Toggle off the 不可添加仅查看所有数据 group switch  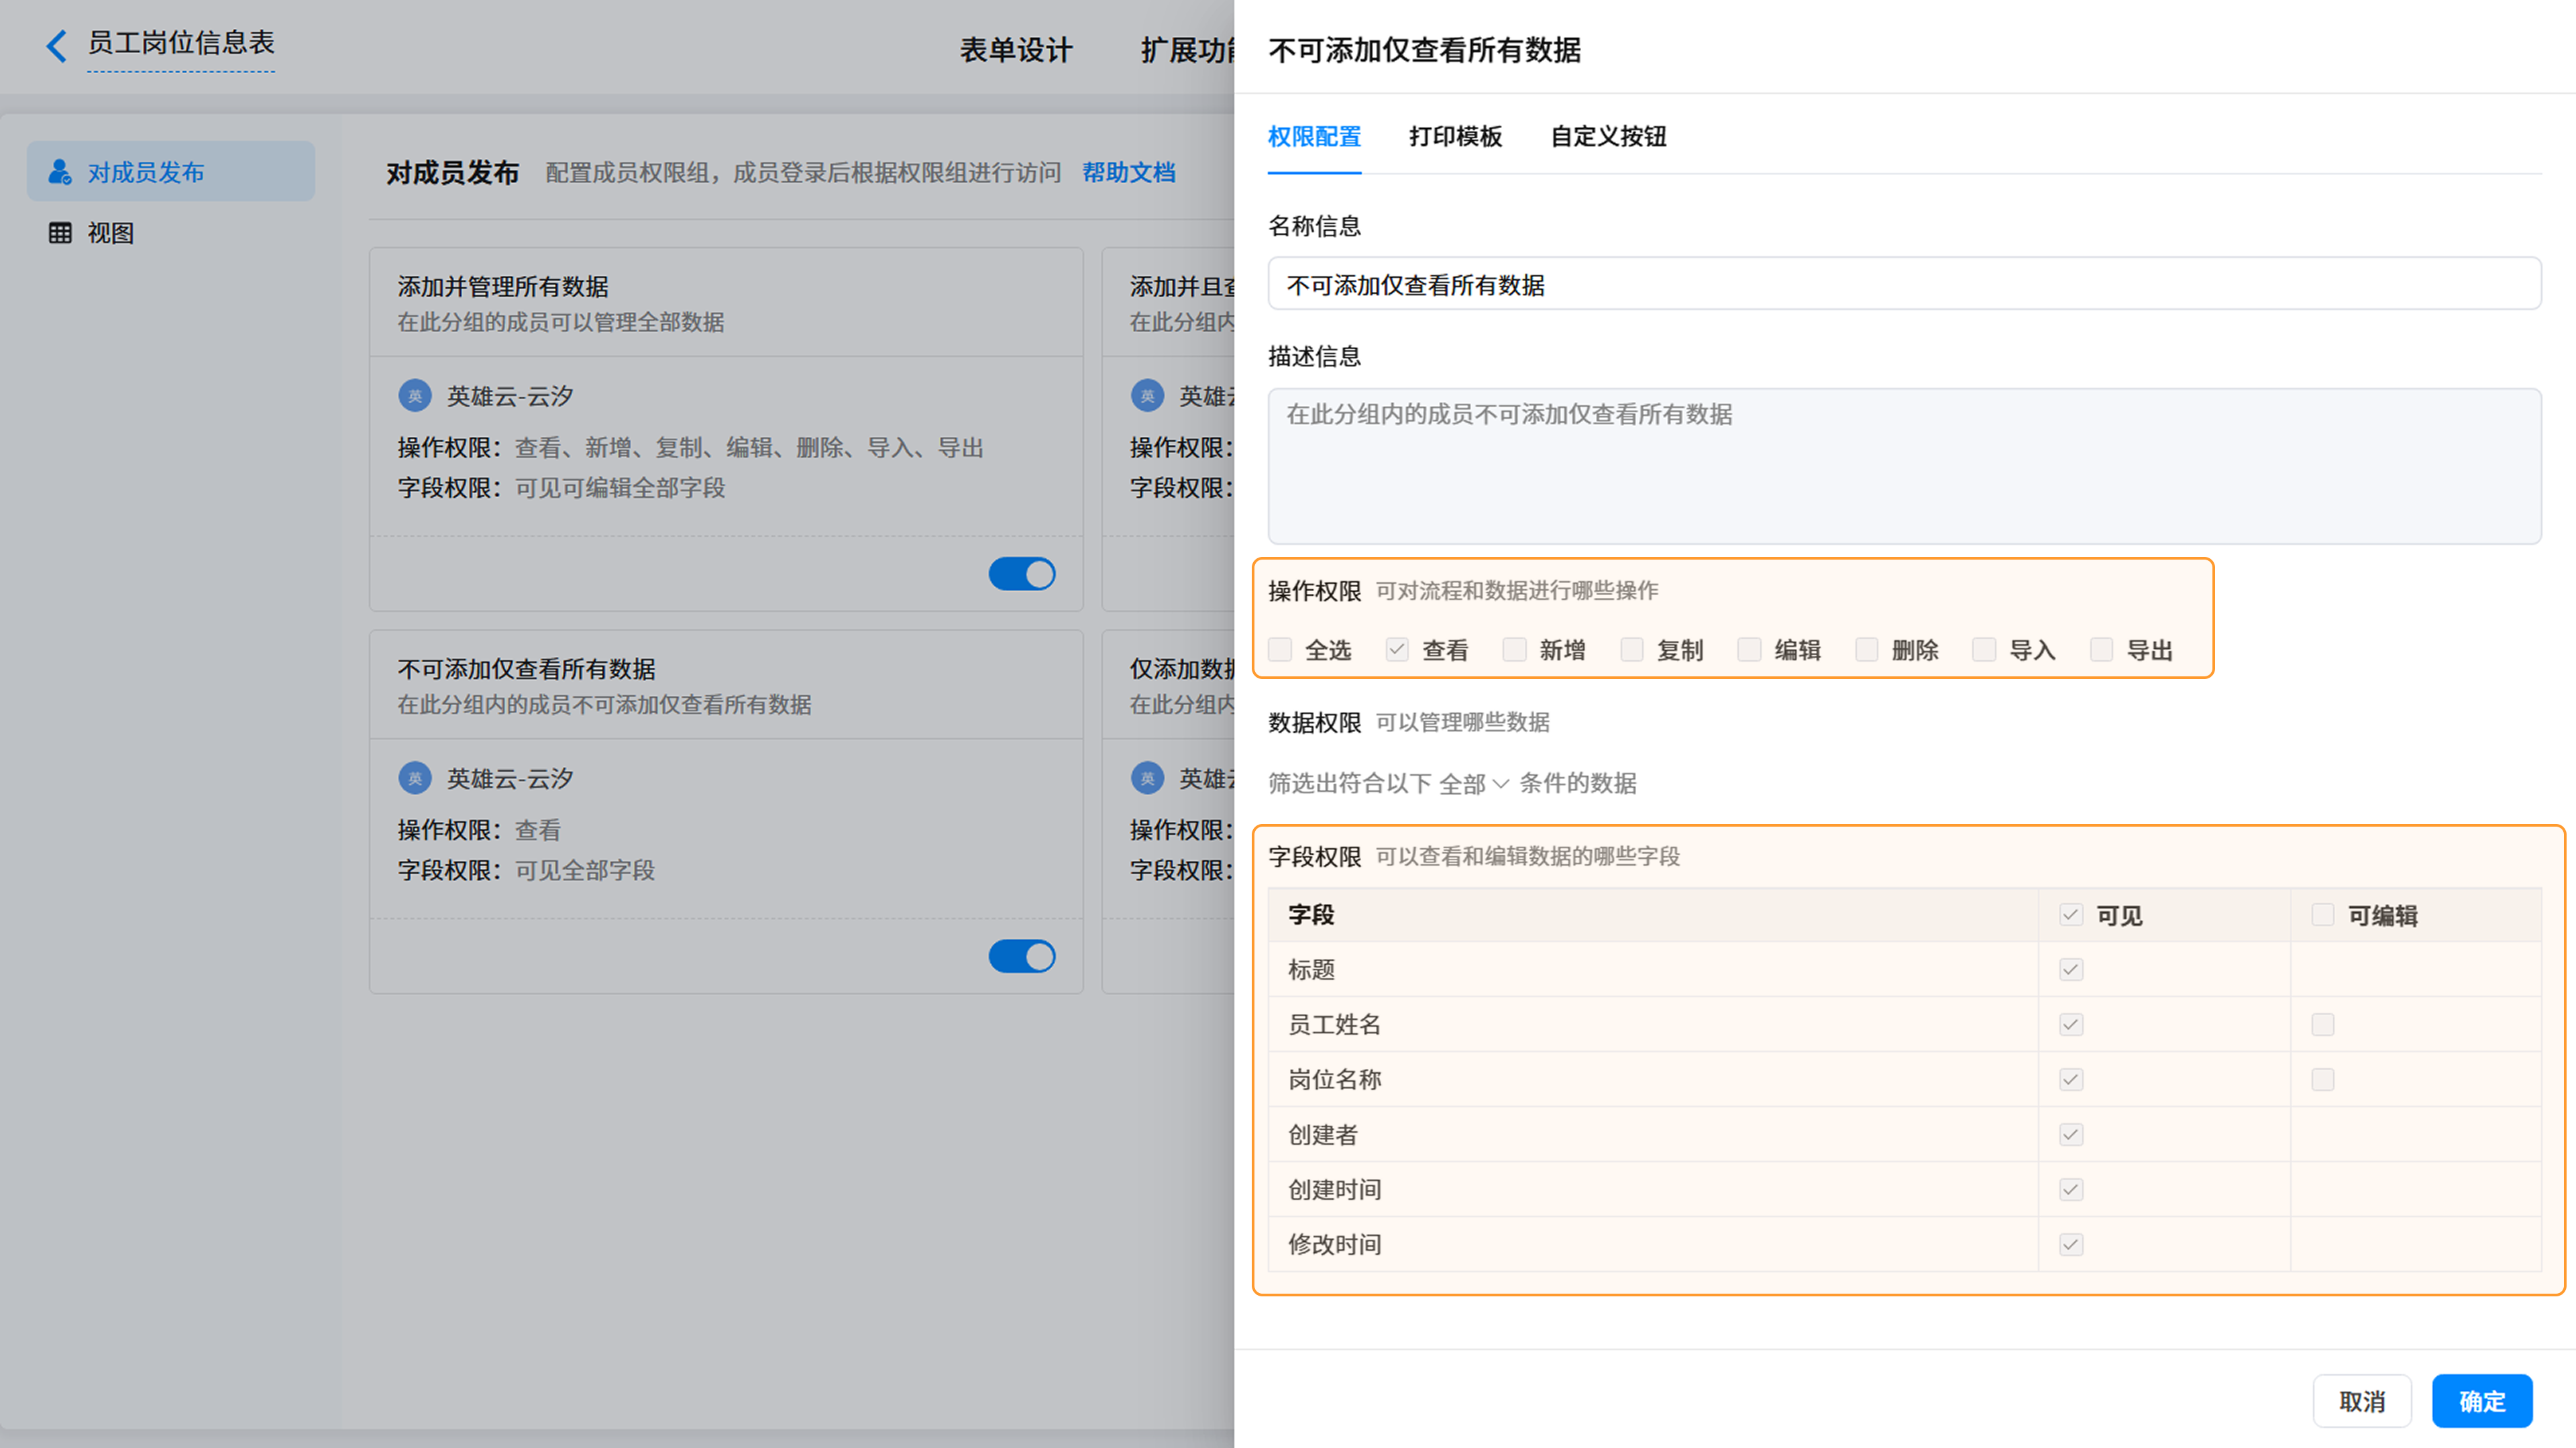1022,956
